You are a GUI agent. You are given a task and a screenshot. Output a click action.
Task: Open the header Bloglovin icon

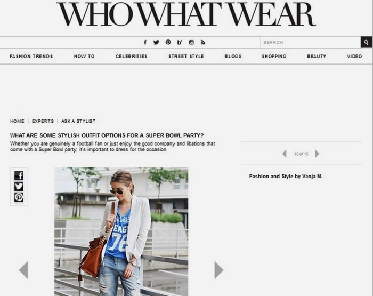point(180,42)
